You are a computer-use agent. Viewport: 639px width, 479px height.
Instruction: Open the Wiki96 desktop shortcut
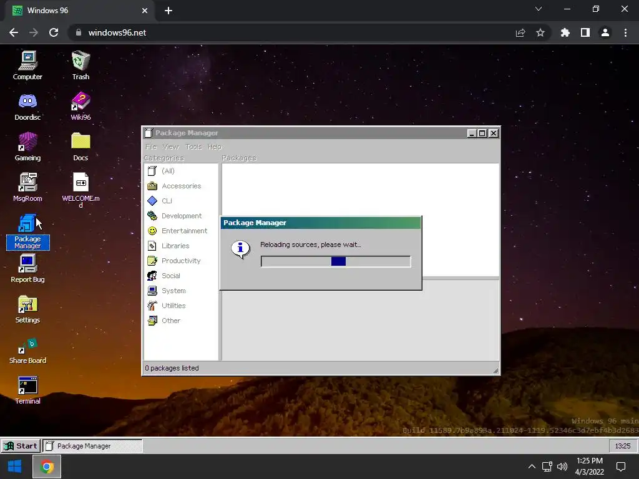[80, 106]
